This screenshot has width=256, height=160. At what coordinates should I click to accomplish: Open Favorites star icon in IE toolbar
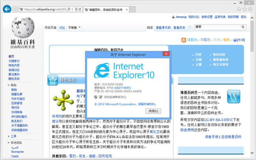(245, 9)
